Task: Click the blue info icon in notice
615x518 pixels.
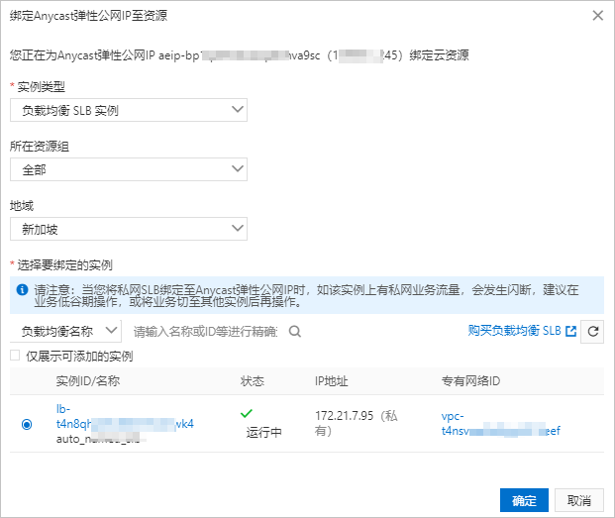Action: [23, 290]
